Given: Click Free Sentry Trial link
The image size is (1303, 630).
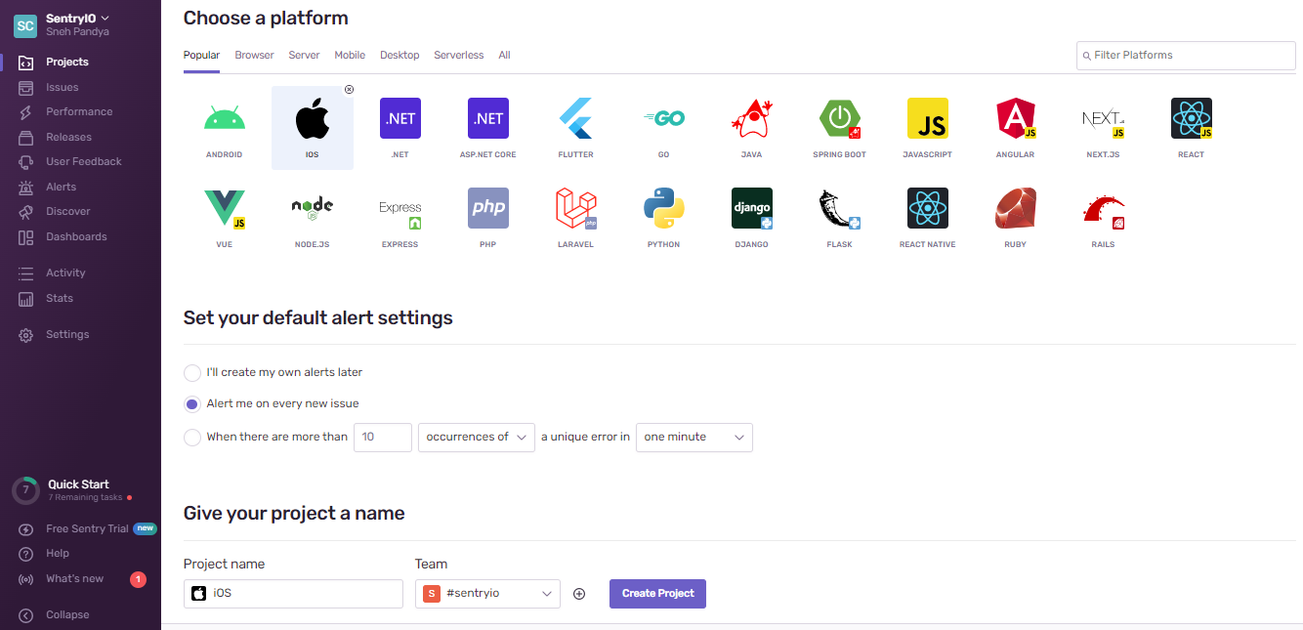Looking at the screenshot, I should 87,528.
